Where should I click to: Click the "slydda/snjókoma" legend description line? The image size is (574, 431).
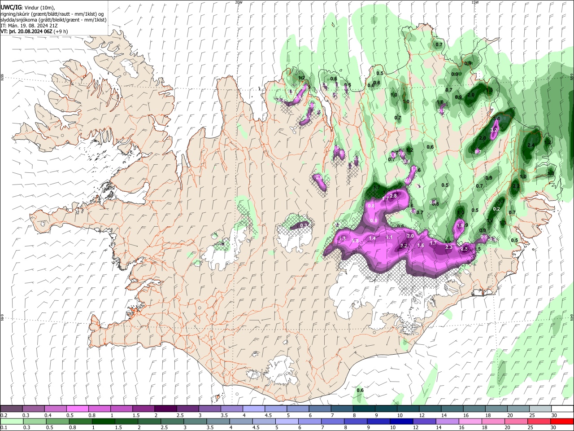pyautogui.click(x=54, y=20)
